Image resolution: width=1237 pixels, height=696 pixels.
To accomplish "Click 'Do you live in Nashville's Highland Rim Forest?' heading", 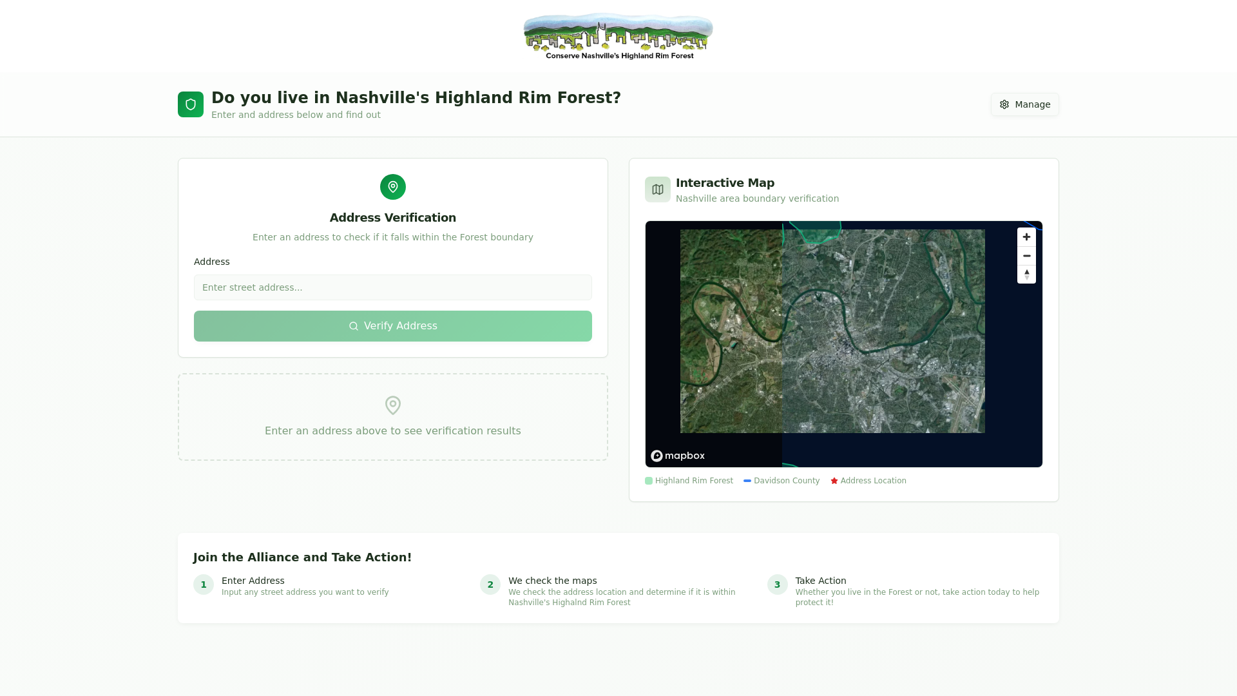I will click(x=416, y=98).
